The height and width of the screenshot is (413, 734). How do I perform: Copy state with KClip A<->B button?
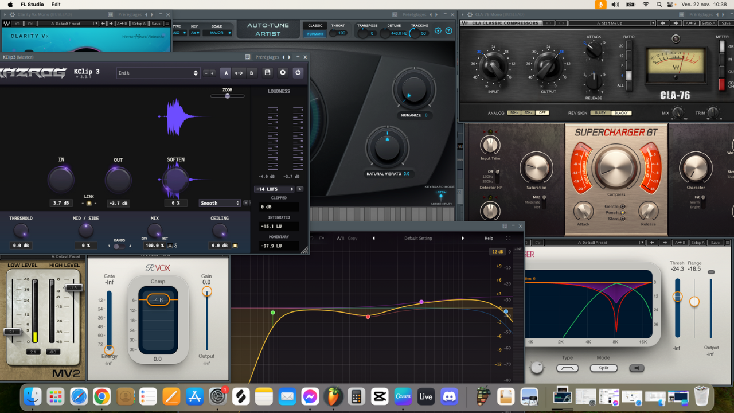click(239, 73)
